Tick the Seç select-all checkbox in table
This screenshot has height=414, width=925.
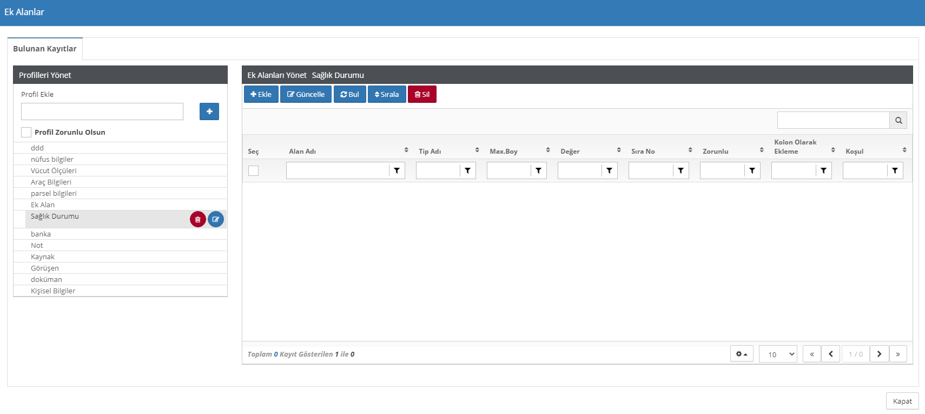click(253, 170)
